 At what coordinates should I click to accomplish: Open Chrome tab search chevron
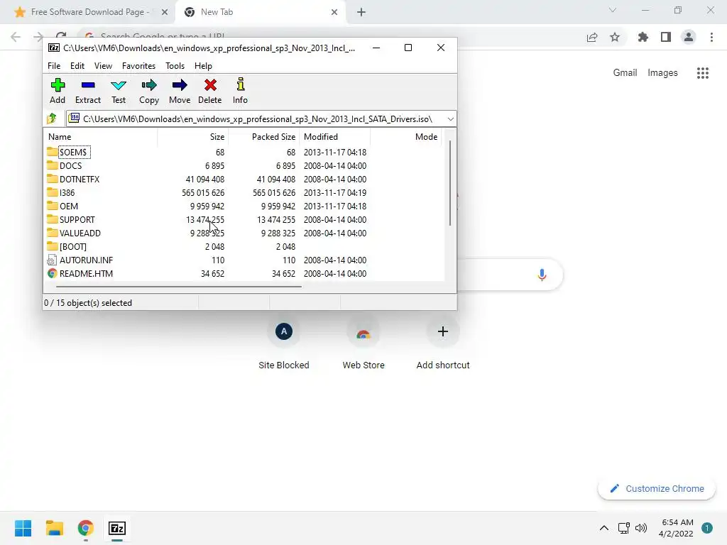pyautogui.click(x=613, y=10)
